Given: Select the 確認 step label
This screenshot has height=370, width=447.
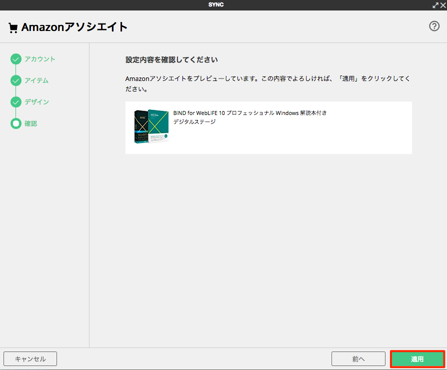Looking at the screenshot, I should pos(31,123).
